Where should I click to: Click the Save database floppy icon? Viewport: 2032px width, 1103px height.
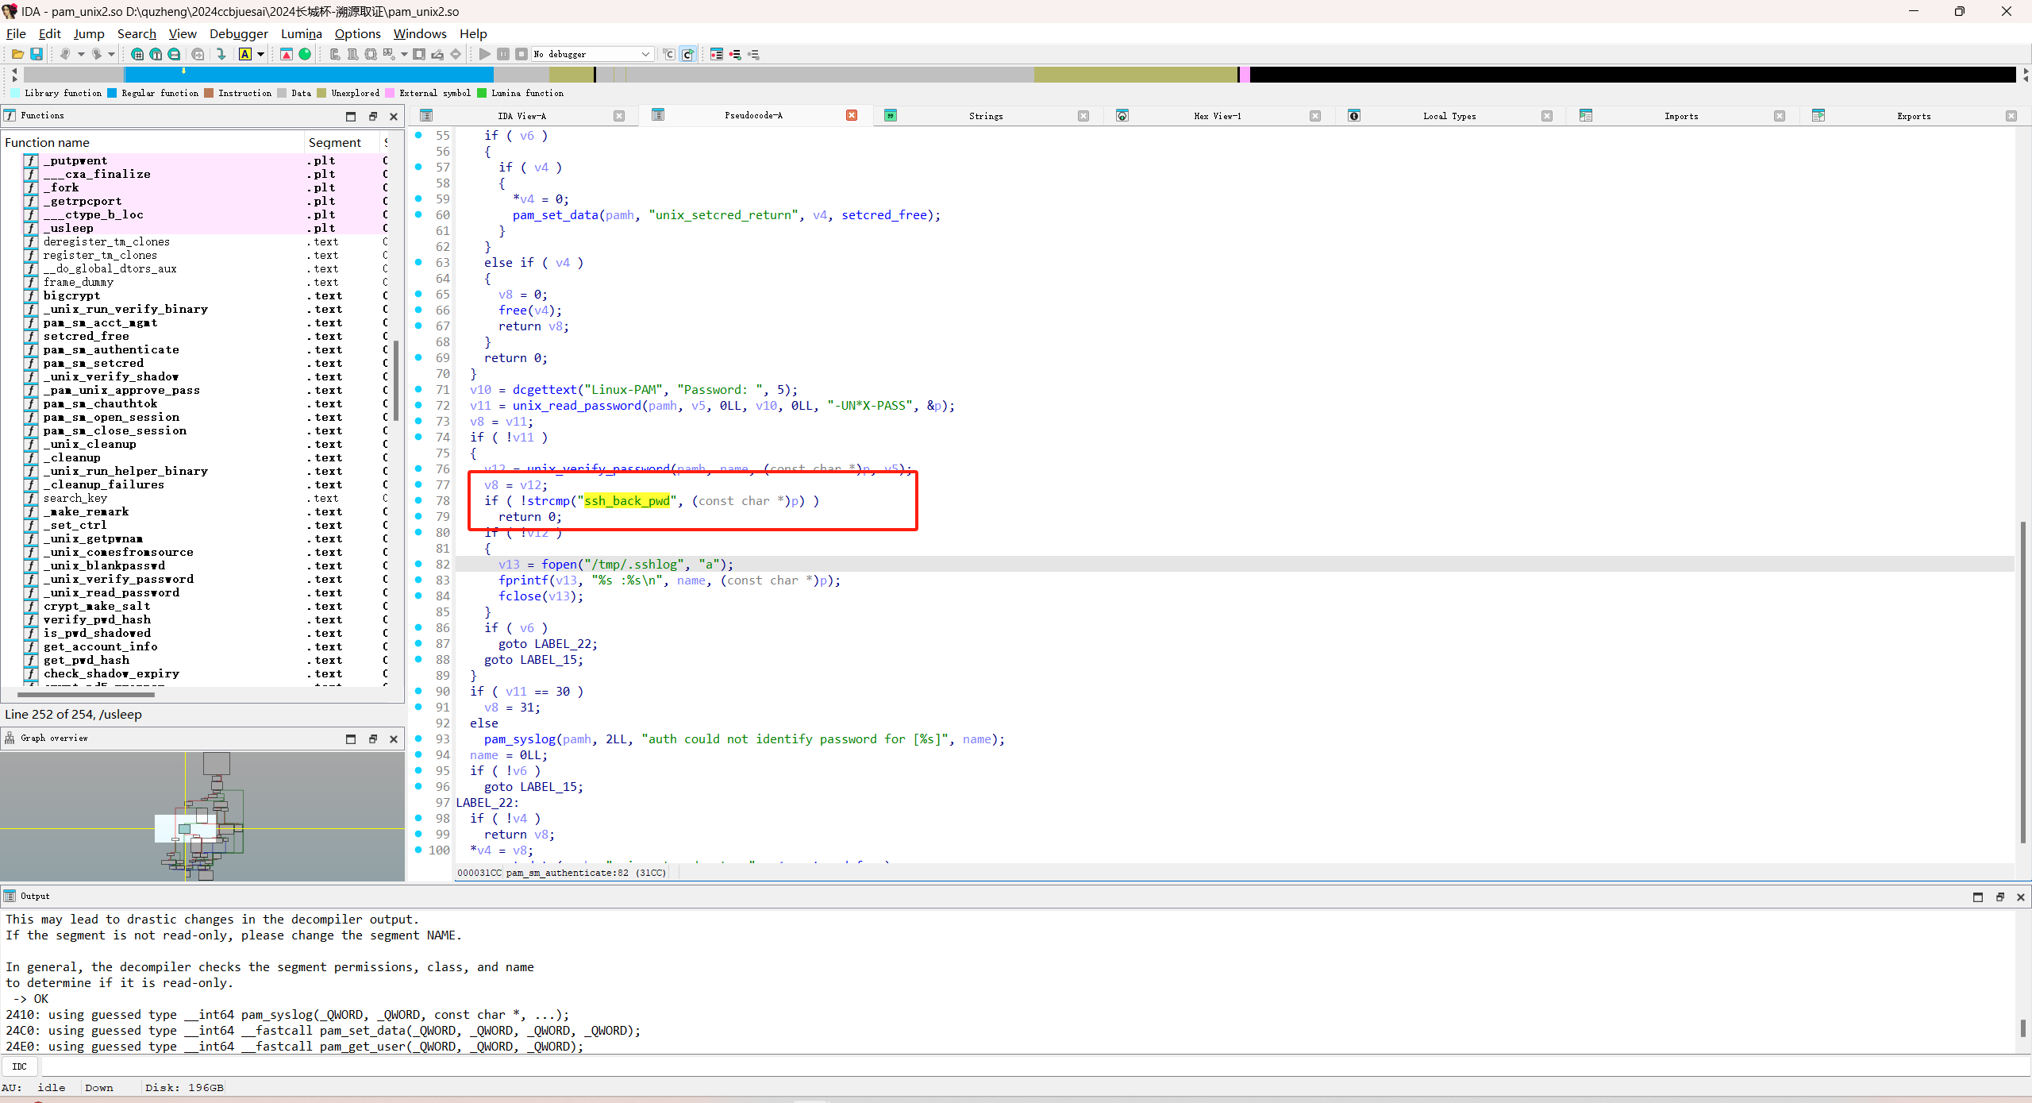click(x=37, y=54)
